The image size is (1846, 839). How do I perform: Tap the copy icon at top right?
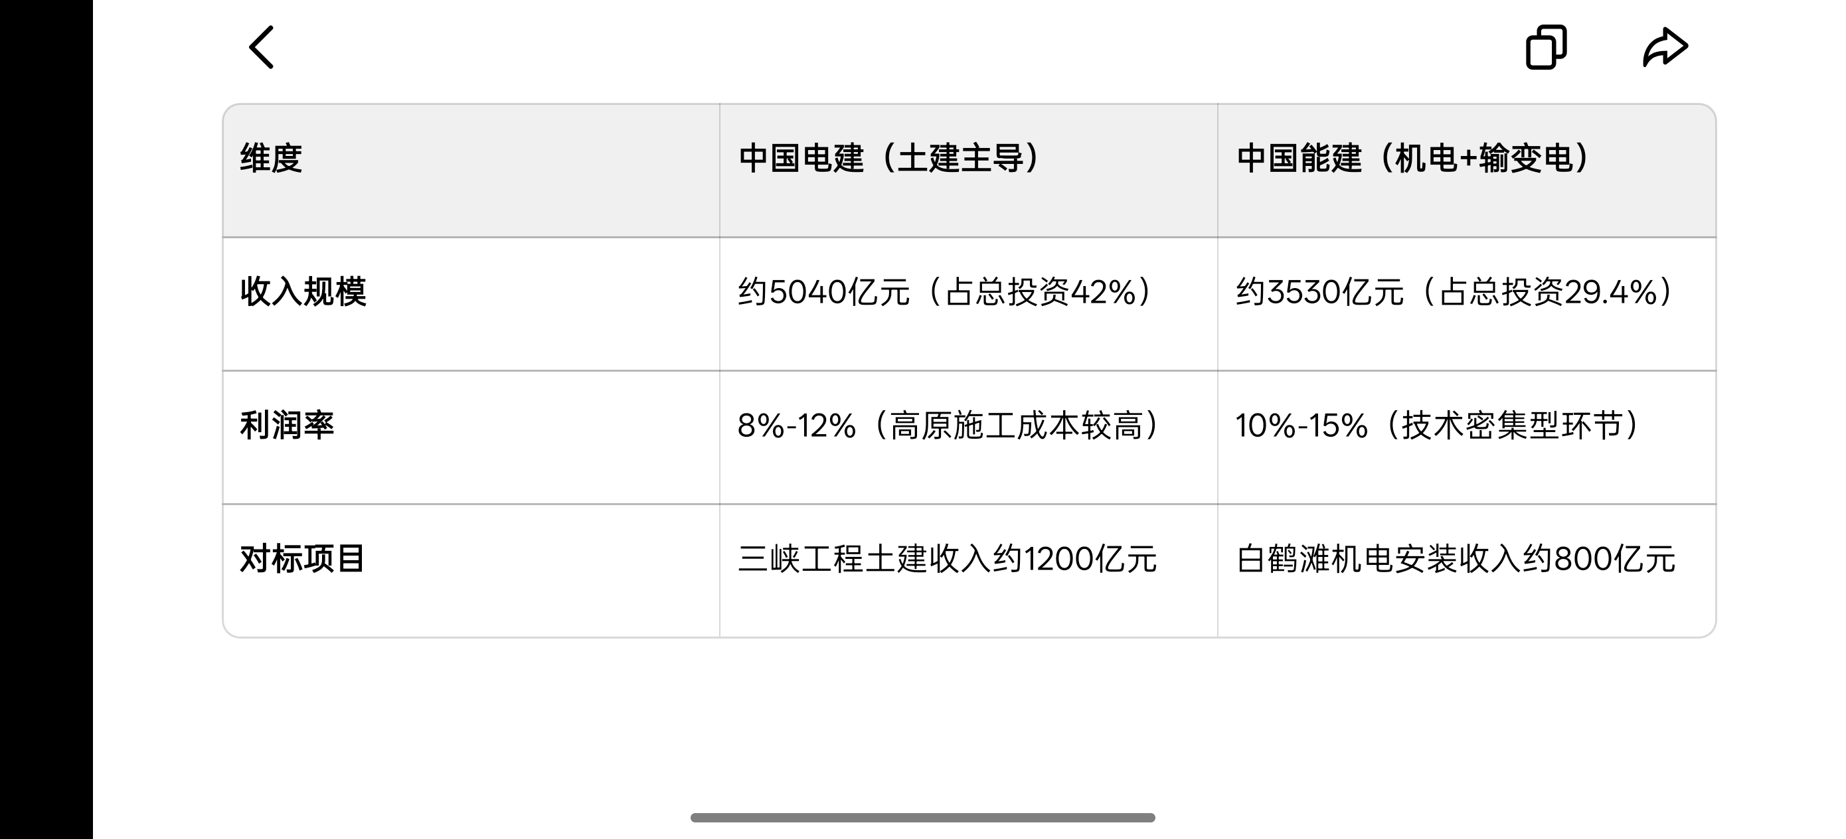point(1547,47)
